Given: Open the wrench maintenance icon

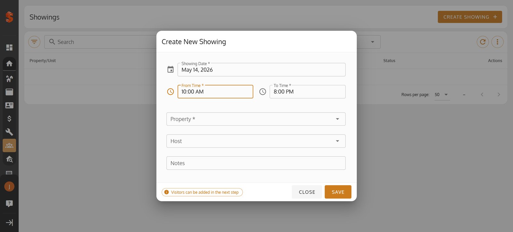Looking at the screenshot, I should [x=9, y=132].
